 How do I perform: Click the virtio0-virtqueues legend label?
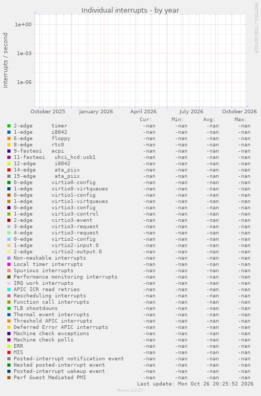[x=80, y=189]
